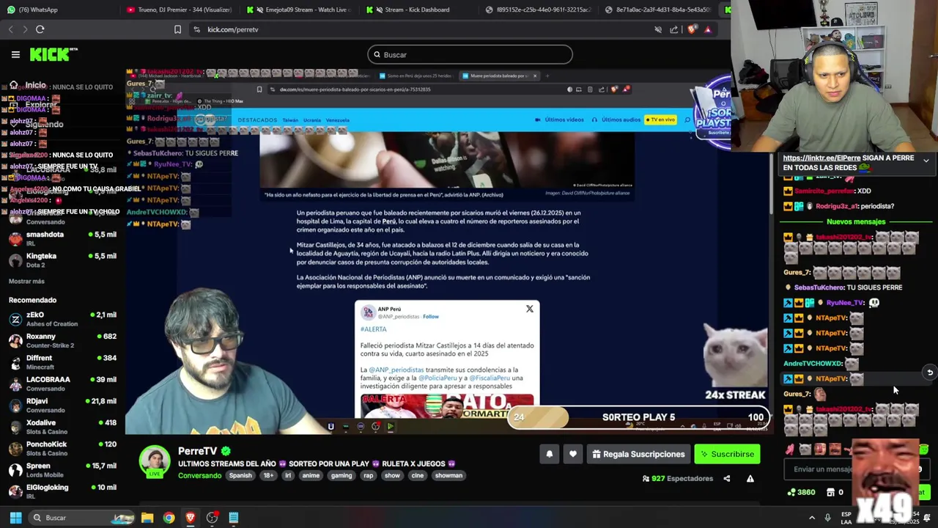Open the Kick hamburger sidebar menu
The width and height of the screenshot is (938, 528).
[15, 54]
